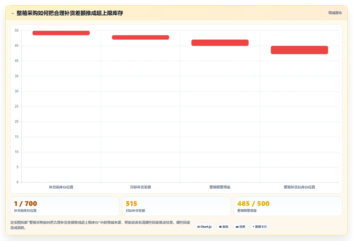Click the card caption 目标补货差额 under 515
Image resolution: width=353 pixels, height=241 pixels.
tap(135, 211)
